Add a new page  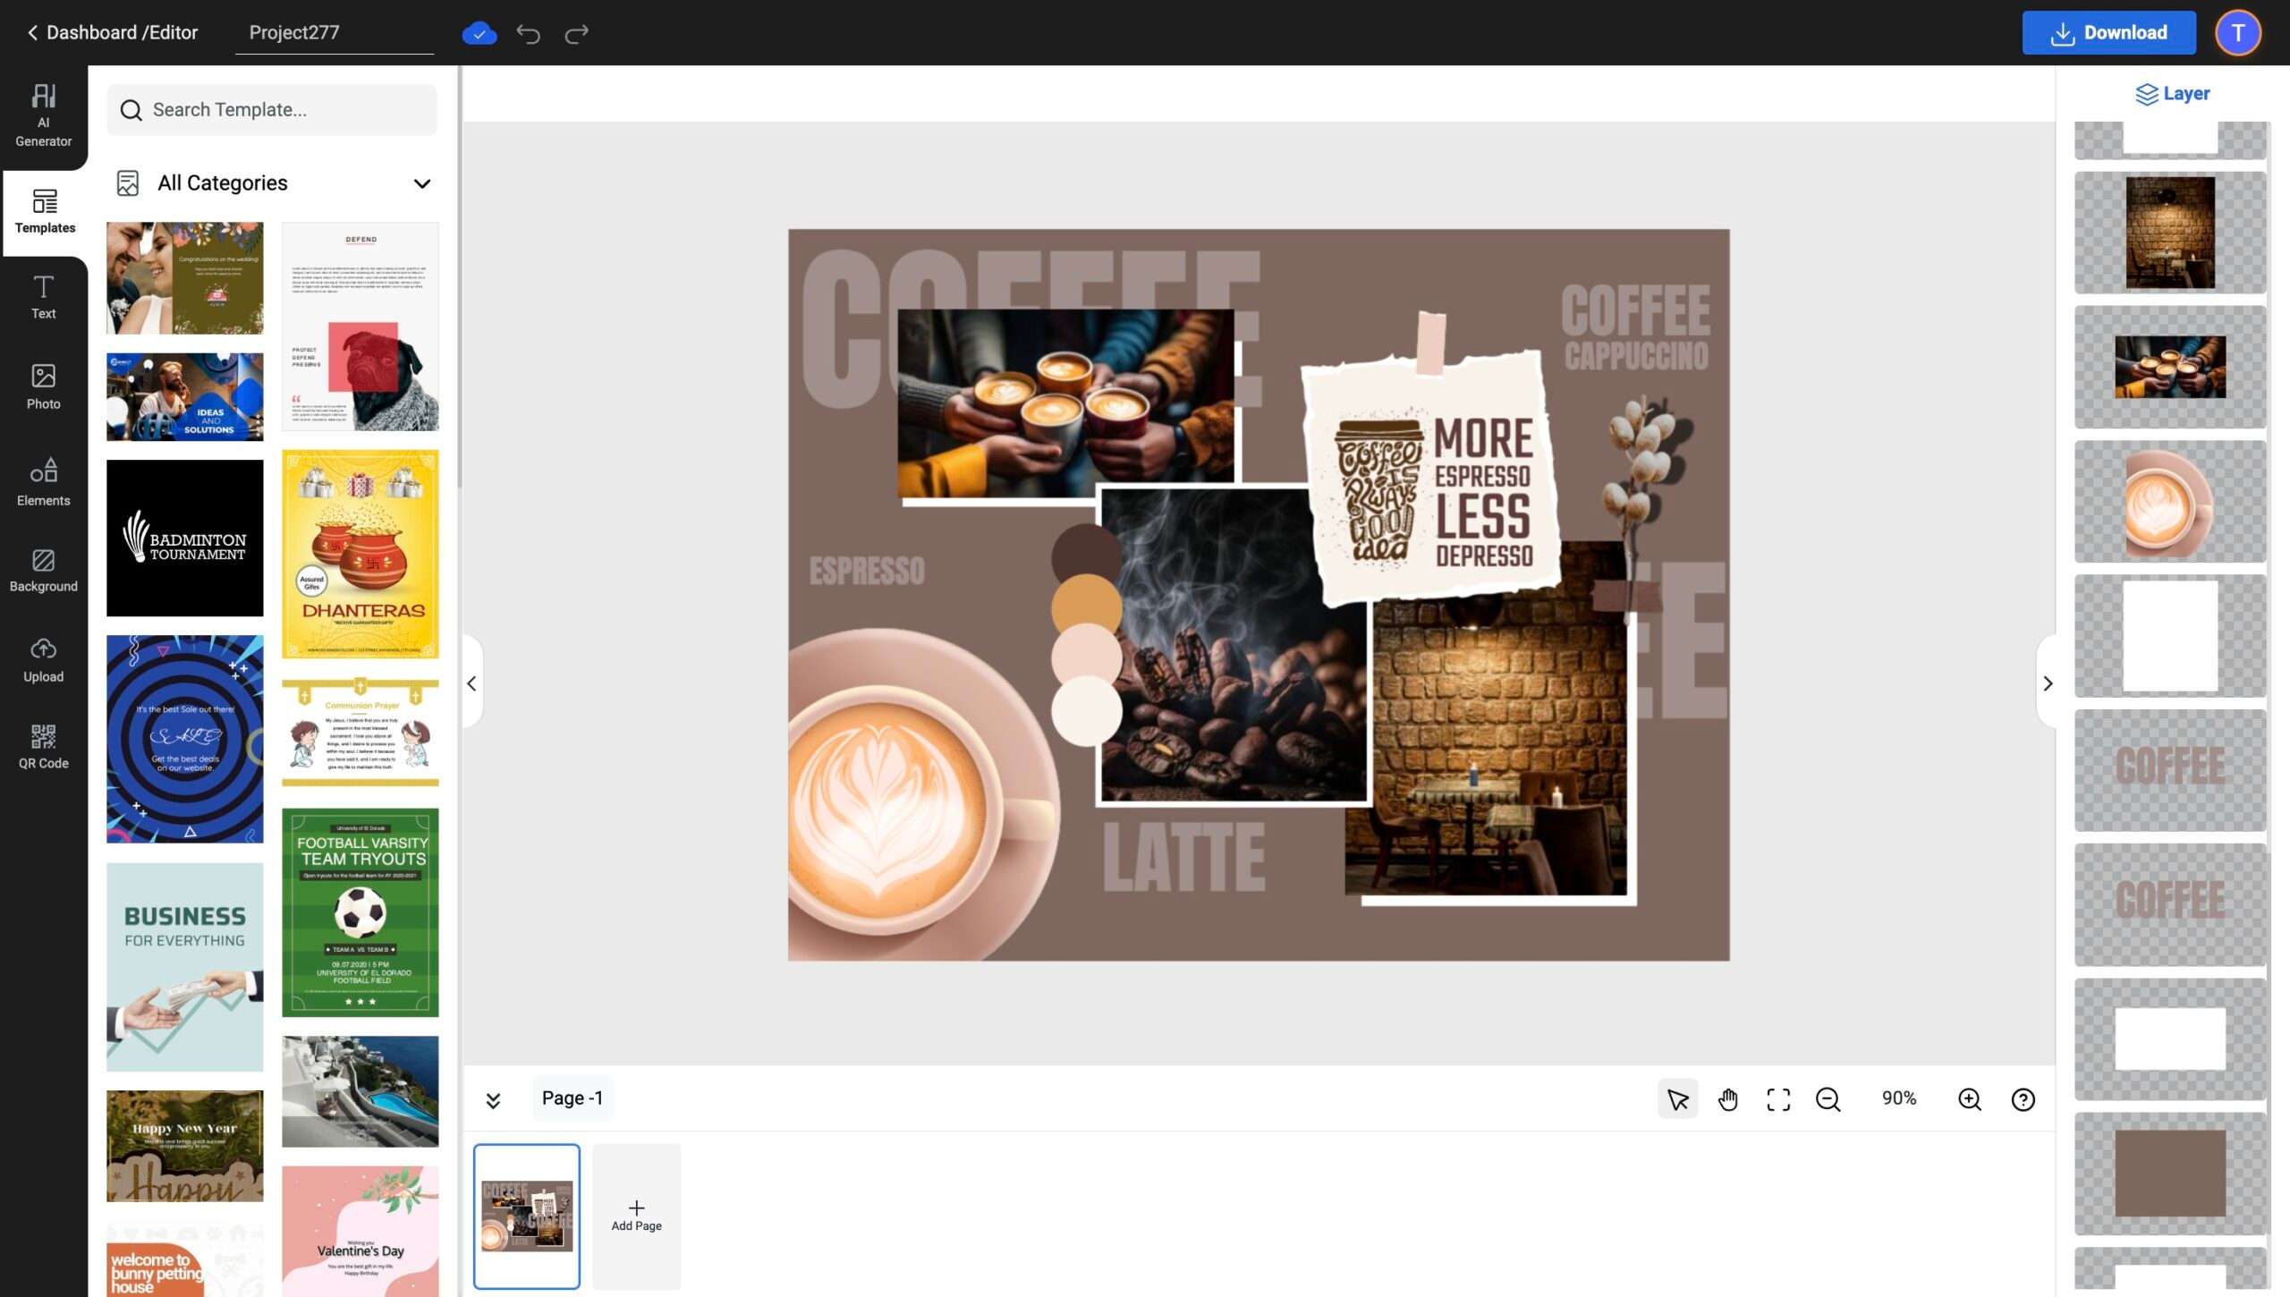(x=637, y=1216)
